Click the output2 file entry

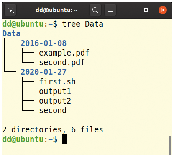(x=55, y=101)
